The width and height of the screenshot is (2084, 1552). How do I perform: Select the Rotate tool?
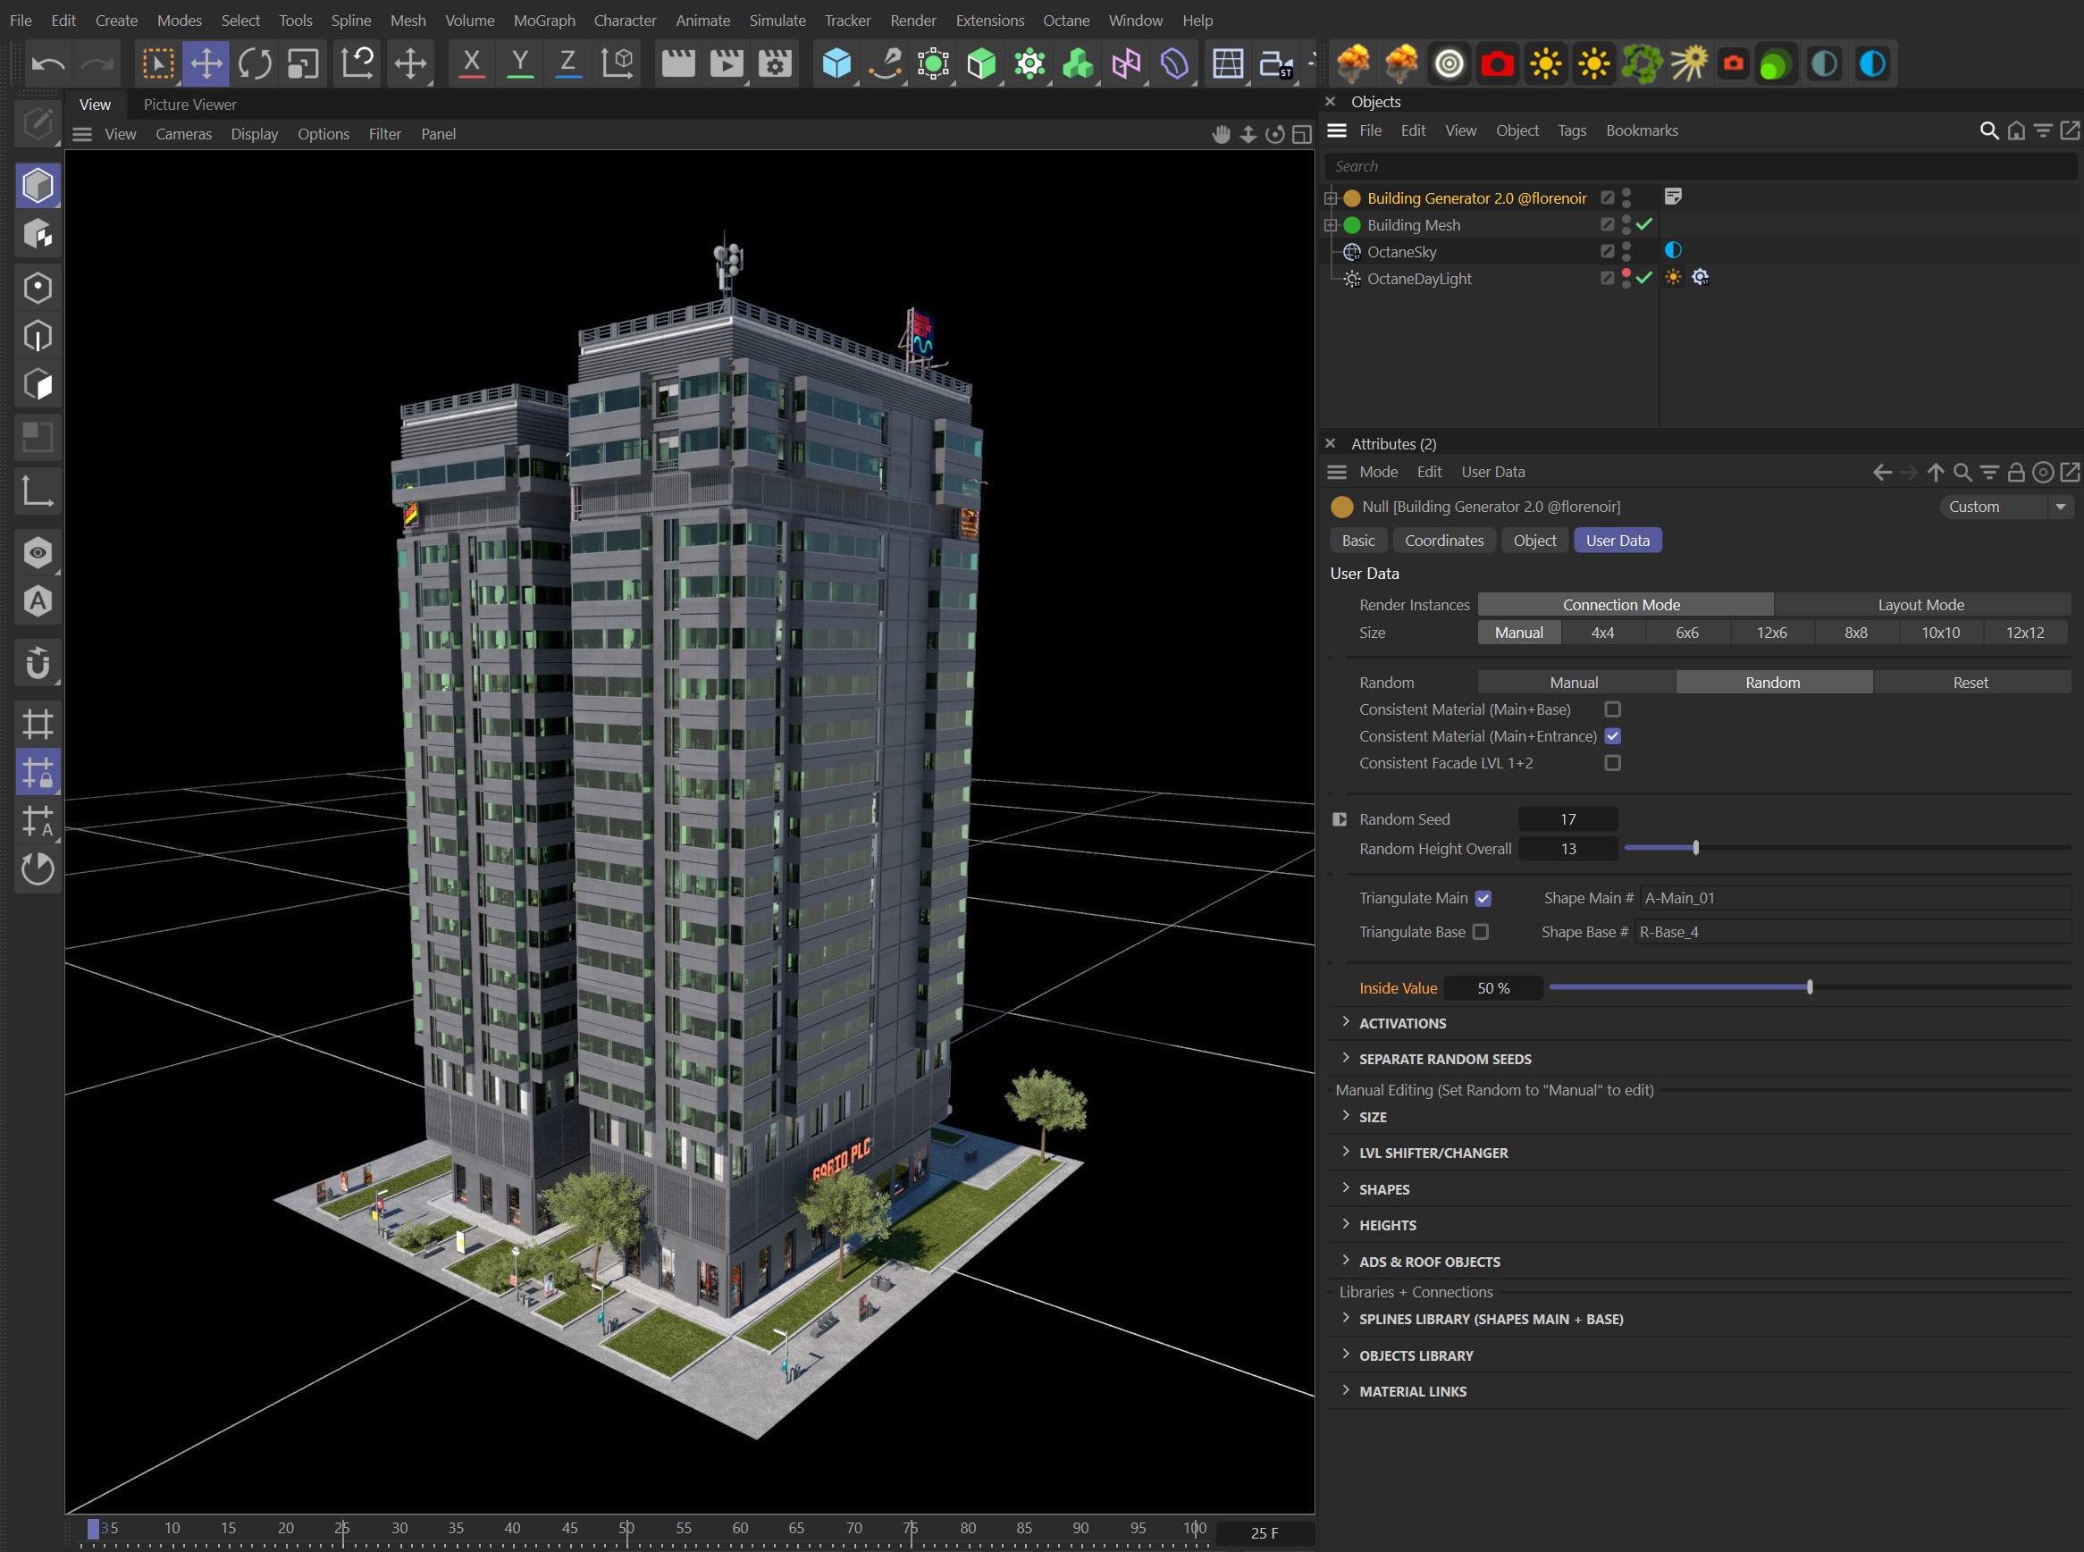pos(254,63)
